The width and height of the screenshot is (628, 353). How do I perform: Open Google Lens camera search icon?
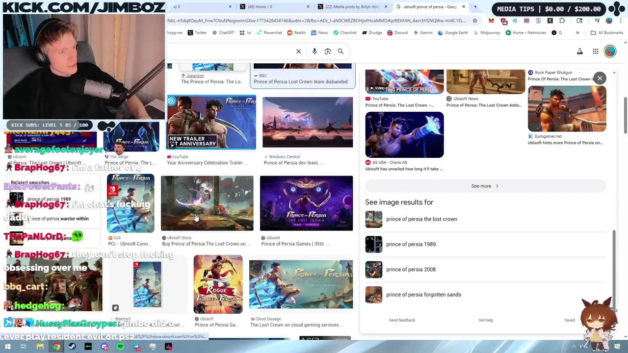point(328,51)
